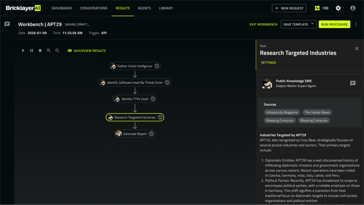
Task: Open the three-dot more options menu
Action: (x=356, y=24)
